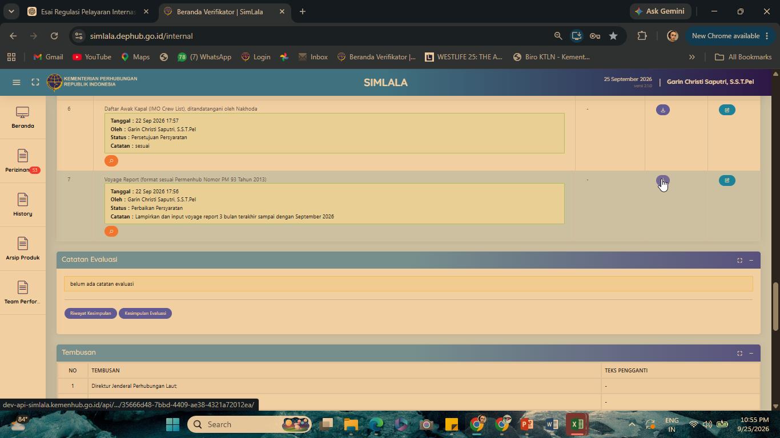
Task: Click the Kesimpulan Evaluasi button
Action: (145, 313)
